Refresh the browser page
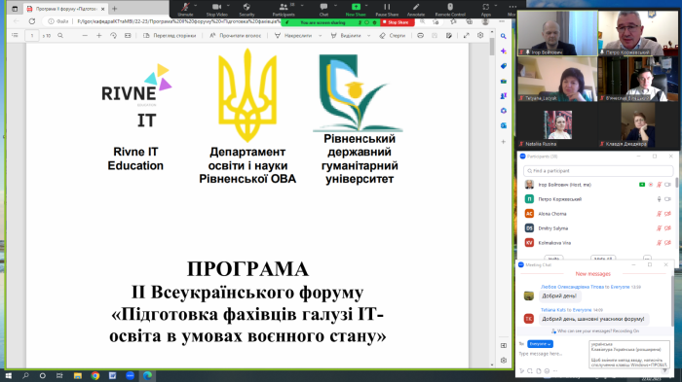682x382 pixels. click(x=32, y=21)
